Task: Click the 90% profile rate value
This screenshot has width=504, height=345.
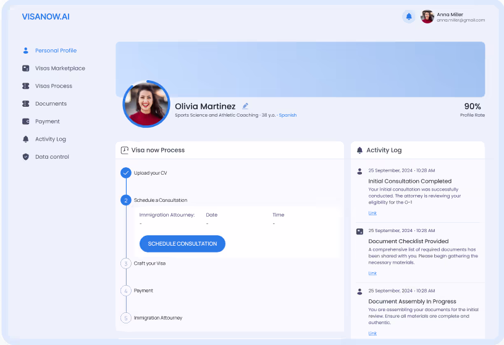Action: (472, 106)
